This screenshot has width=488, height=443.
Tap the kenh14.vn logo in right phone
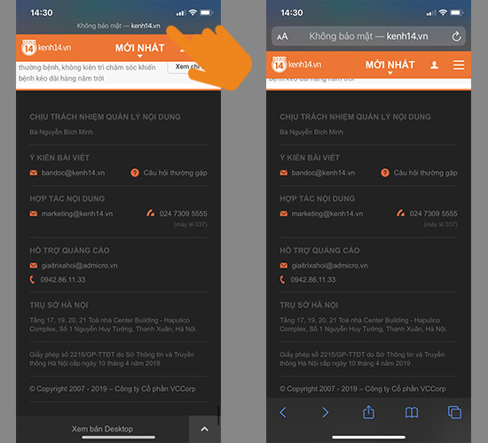pos(296,65)
